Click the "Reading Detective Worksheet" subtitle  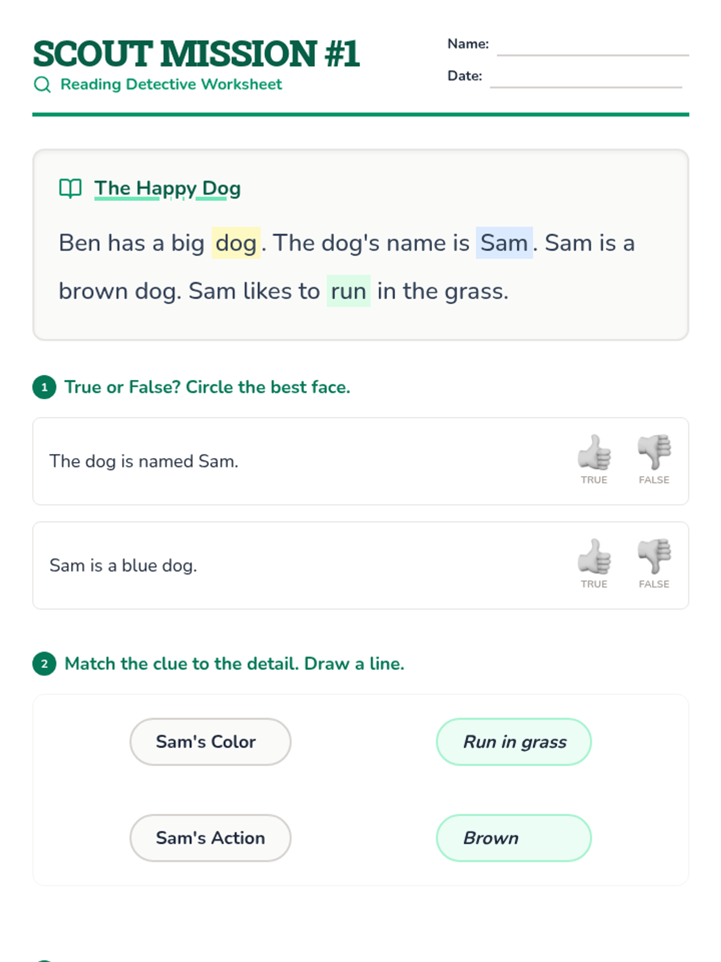171,85
